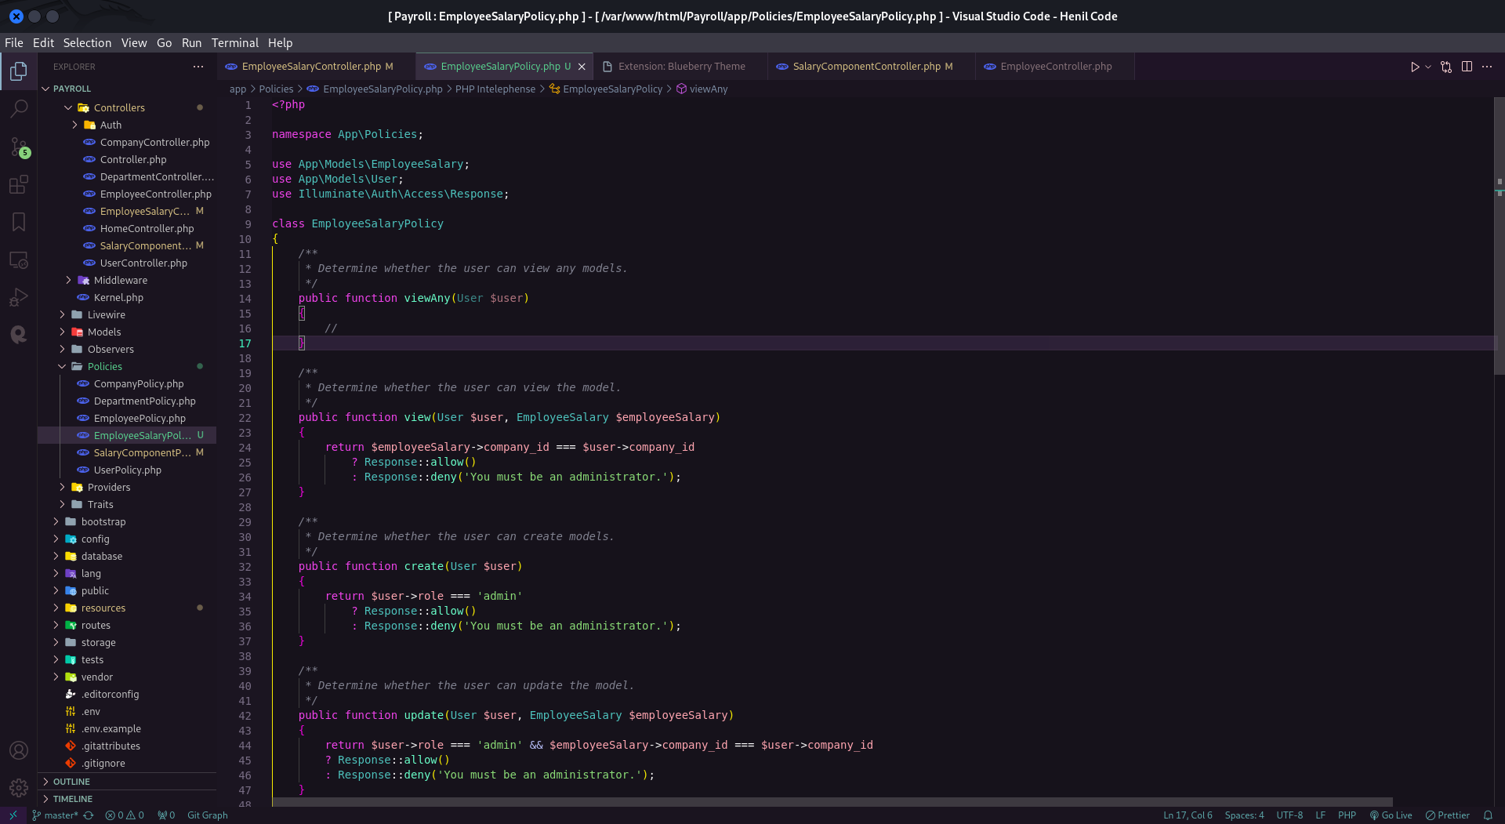Screen dimensions: 1505x824
Task: Switch to SalaryComponentController.php tab
Action: [872, 67]
